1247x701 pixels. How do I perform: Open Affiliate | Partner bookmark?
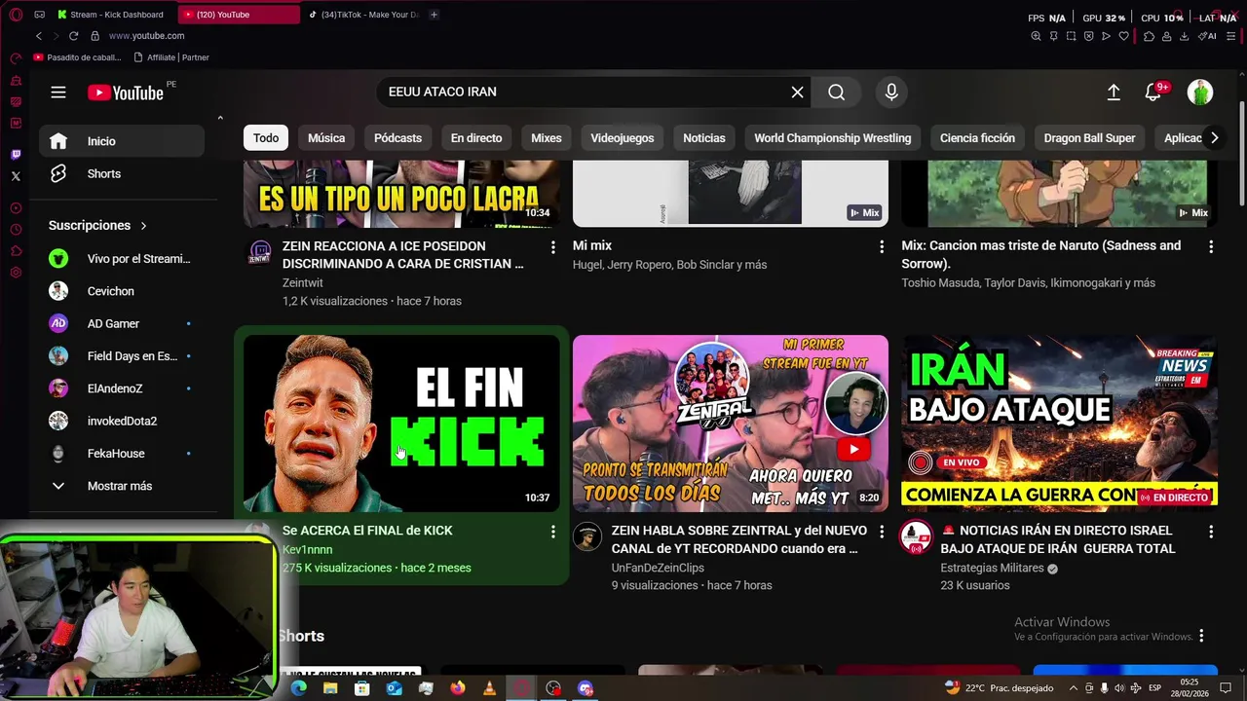pyautogui.click(x=171, y=57)
